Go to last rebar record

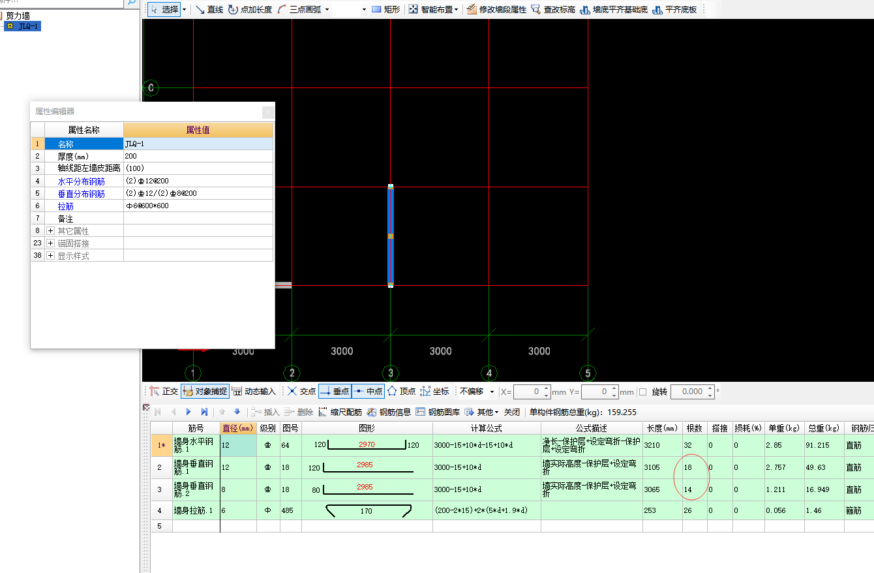pos(204,412)
